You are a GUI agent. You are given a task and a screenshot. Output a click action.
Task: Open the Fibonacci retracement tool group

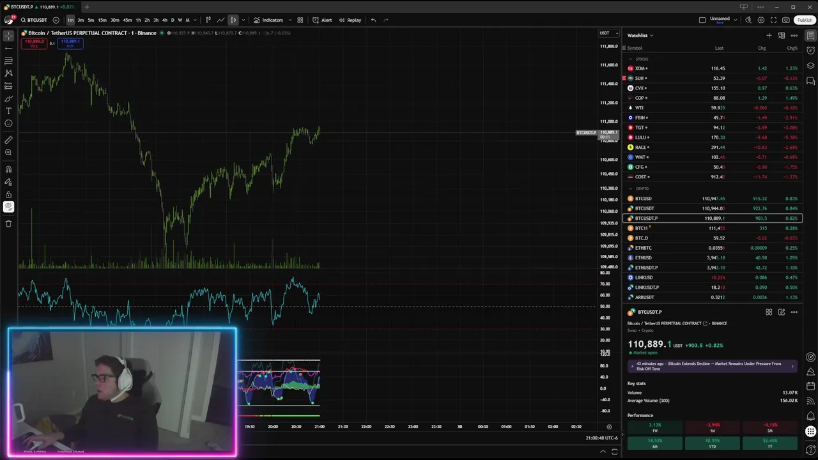(8, 61)
